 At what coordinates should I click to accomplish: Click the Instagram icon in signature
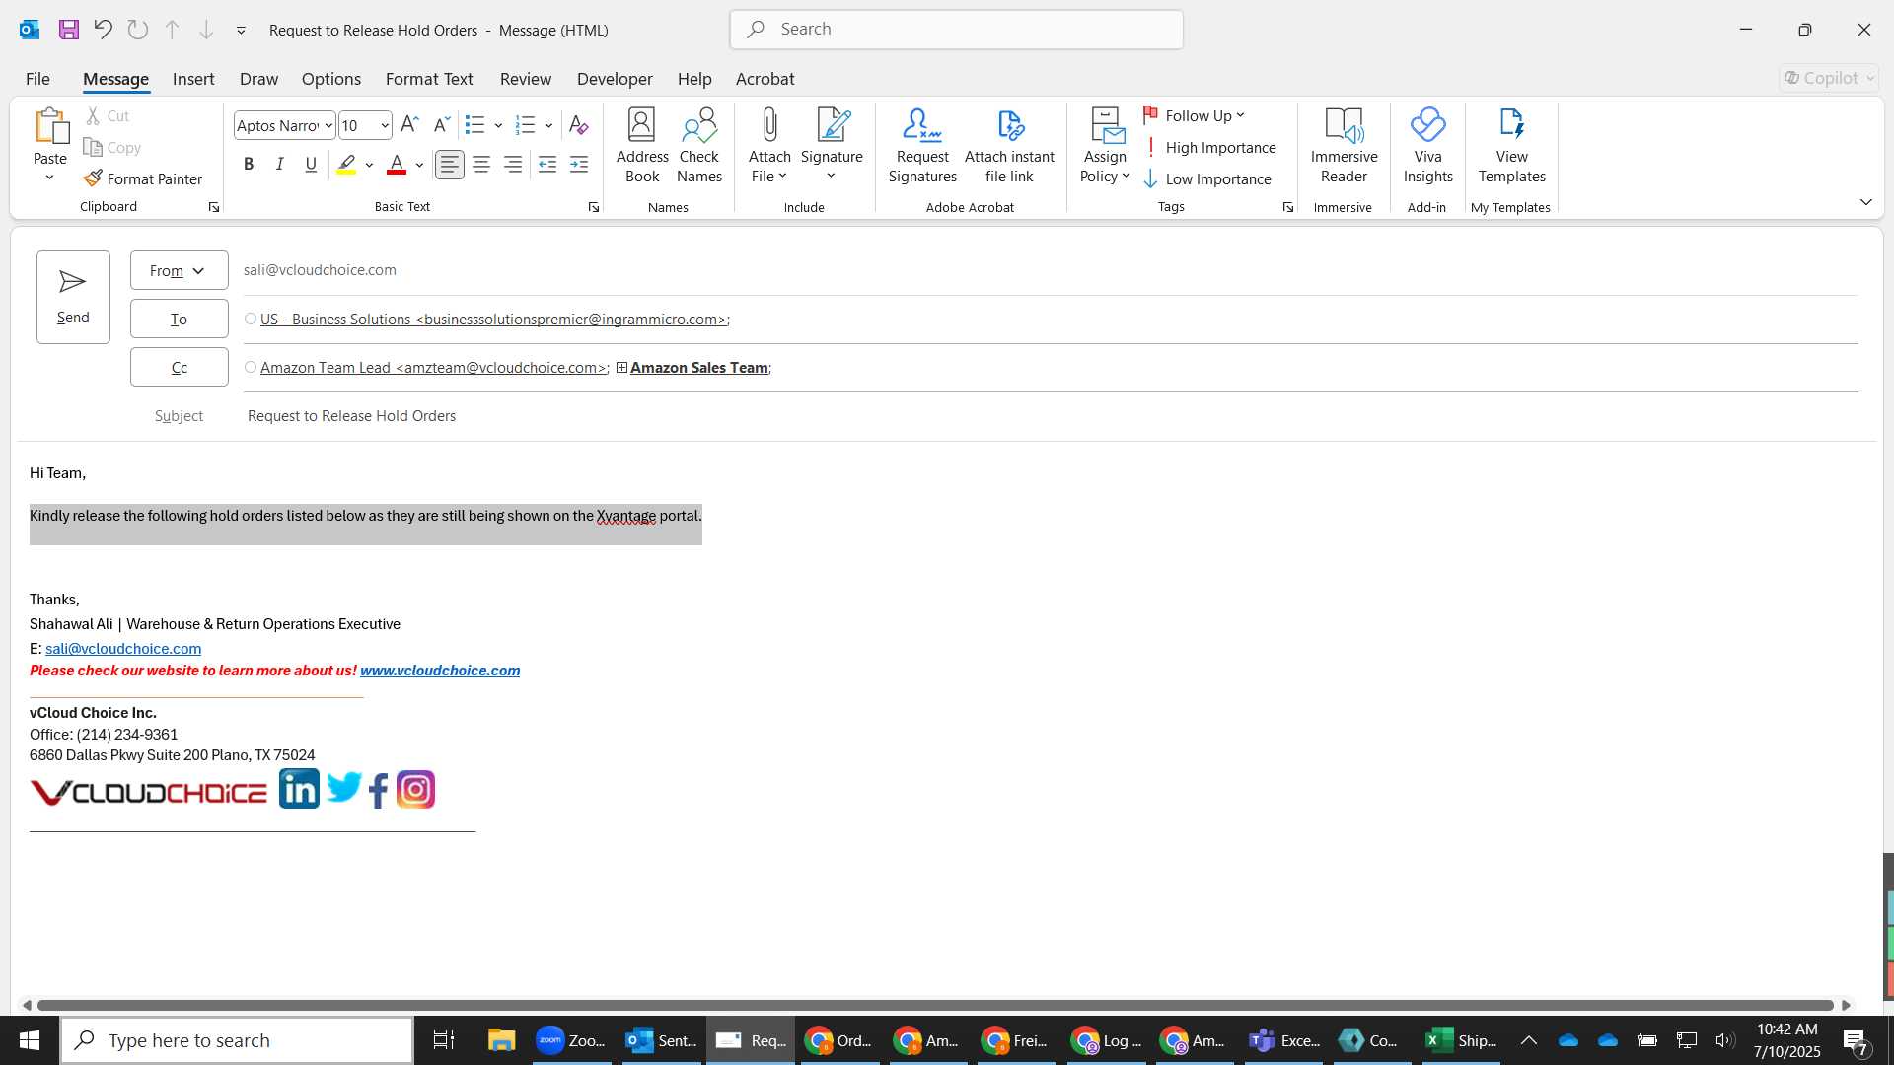415,789
